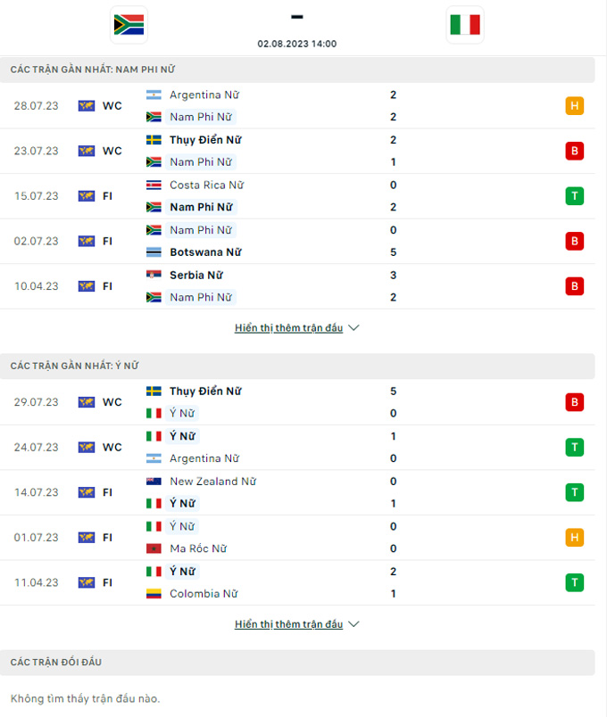Click the match date 02.08.2023 14:00
The width and height of the screenshot is (607, 717).
point(297,44)
